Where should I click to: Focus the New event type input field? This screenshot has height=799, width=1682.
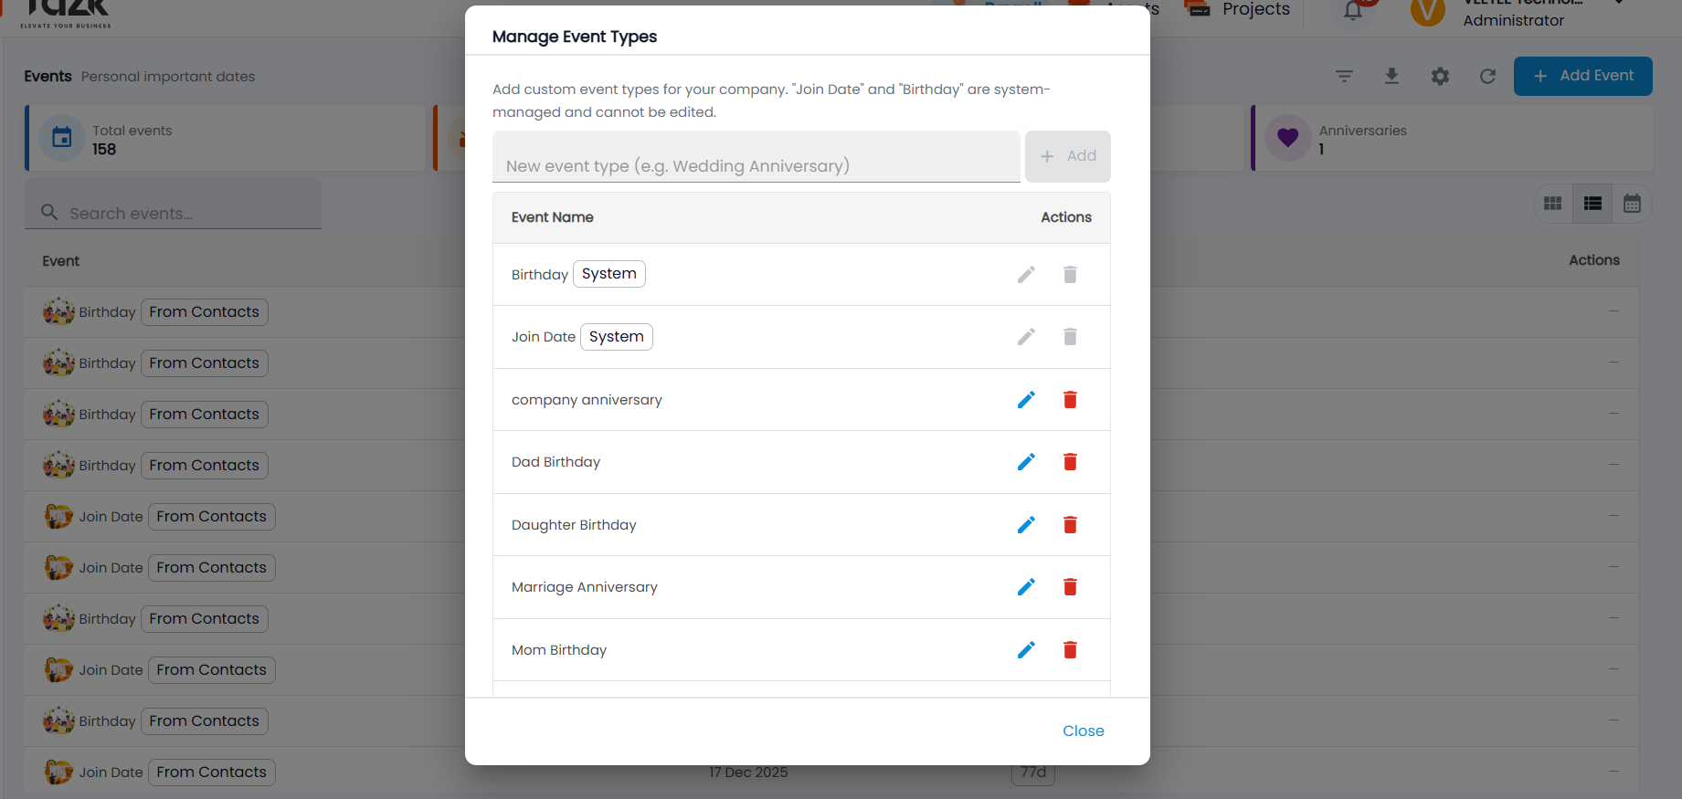[756, 157]
